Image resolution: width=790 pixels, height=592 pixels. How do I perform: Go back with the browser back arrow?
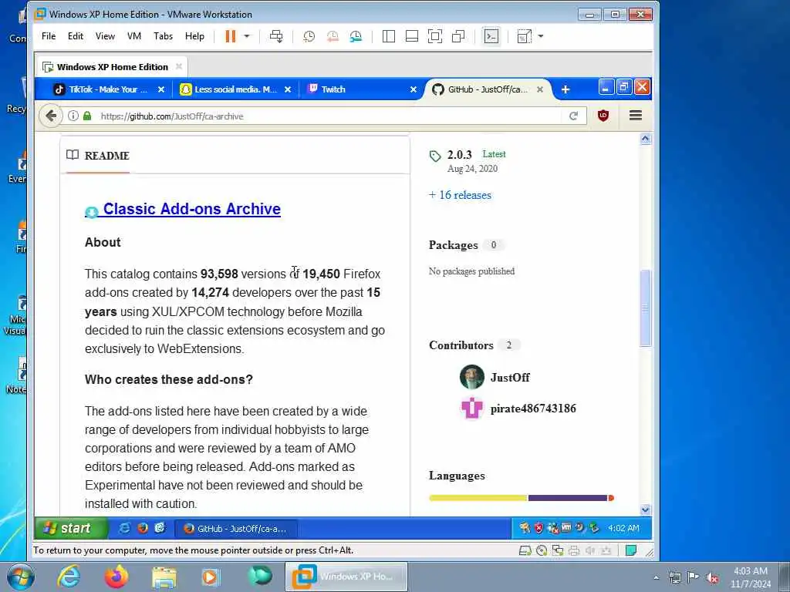coord(50,116)
